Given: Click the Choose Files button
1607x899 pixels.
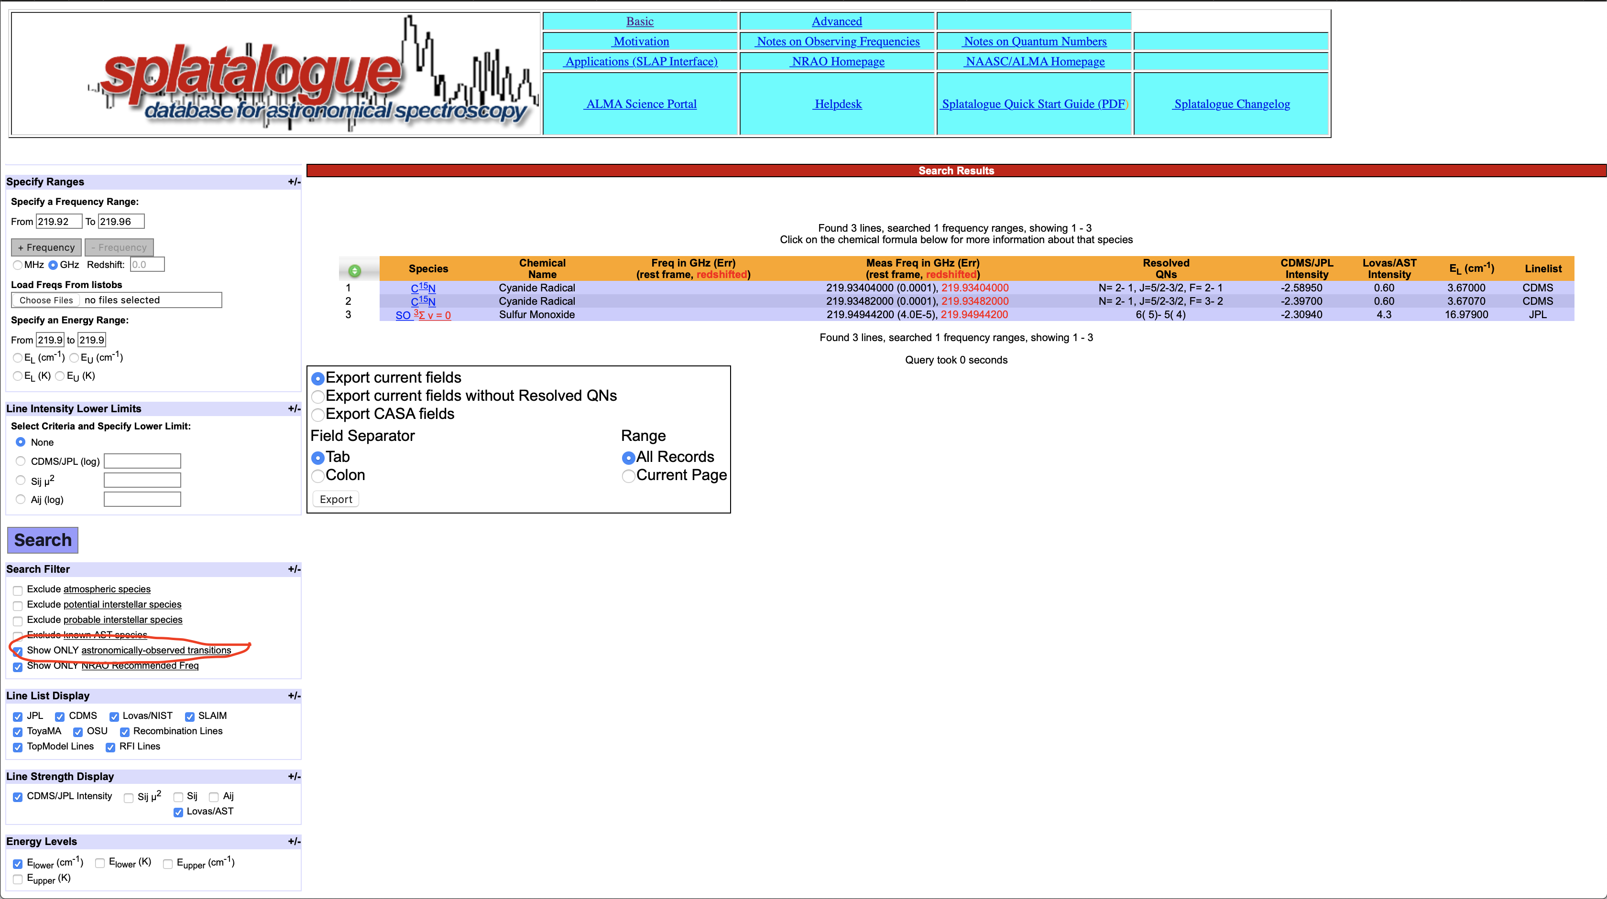Looking at the screenshot, I should point(46,300).
